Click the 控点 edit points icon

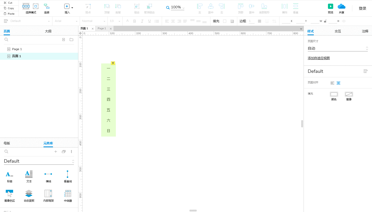(88, 7)
